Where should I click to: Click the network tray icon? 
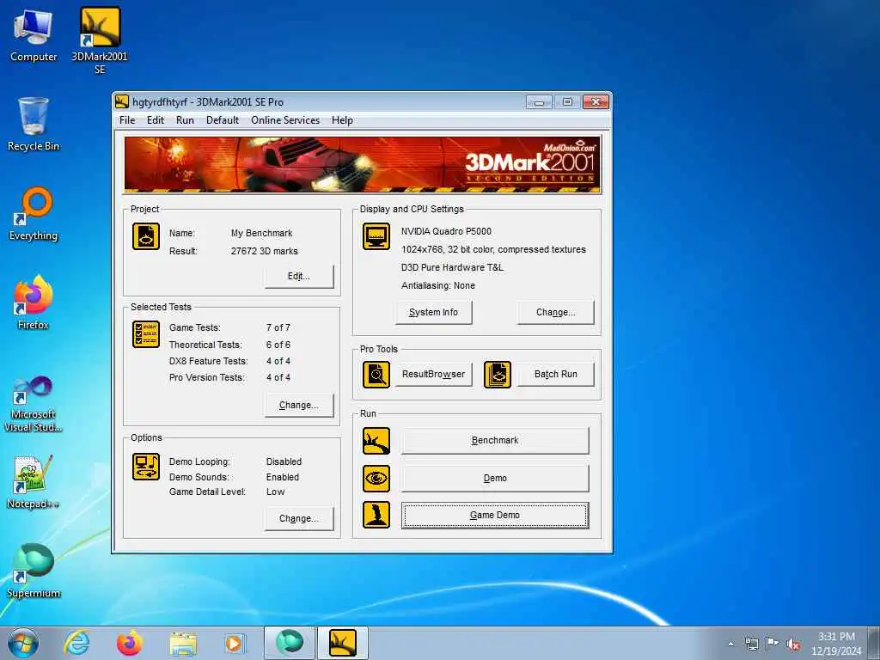(751, 644)
